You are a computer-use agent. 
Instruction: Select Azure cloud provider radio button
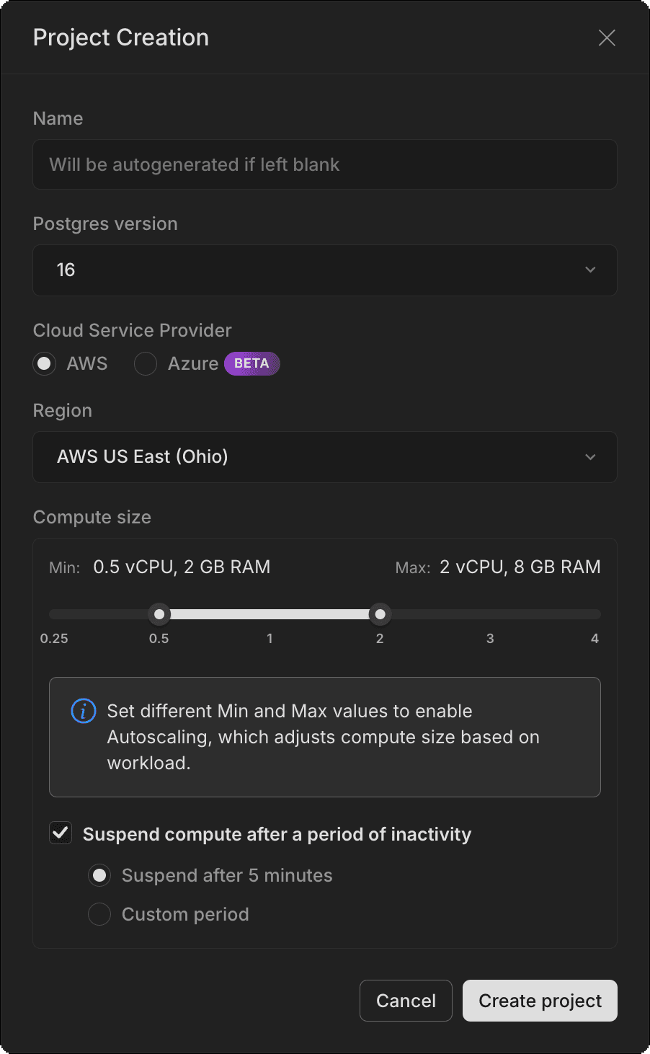[x=146, y=364]
